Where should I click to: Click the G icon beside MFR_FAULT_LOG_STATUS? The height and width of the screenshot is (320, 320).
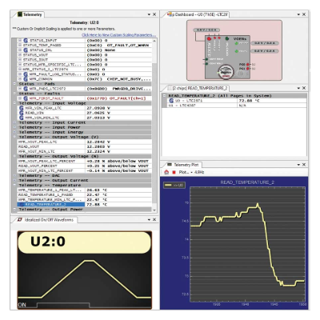pyautogui.click(x=26, y=74)
